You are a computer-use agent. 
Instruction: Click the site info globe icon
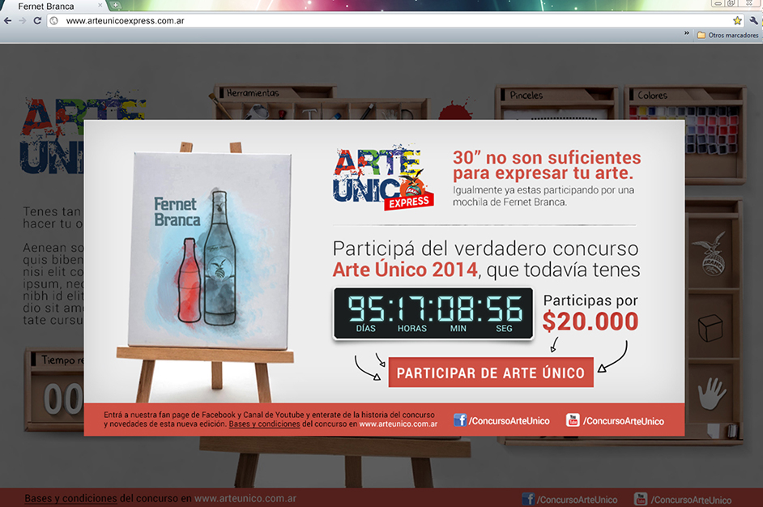pyautogui.click(x=54, y=21)
